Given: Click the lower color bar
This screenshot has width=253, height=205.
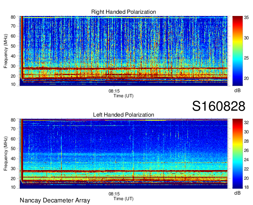Looking at the screenshot, I should pos(237,154).
